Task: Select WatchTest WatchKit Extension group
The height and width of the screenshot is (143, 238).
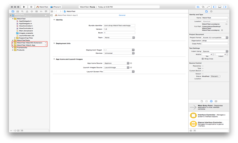Action: (29, 43)
